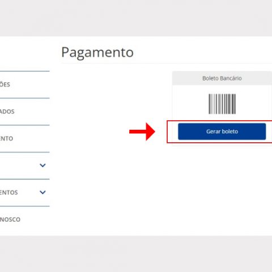Click the Gerar boleto button
The image size is (272, 272).
222,131
